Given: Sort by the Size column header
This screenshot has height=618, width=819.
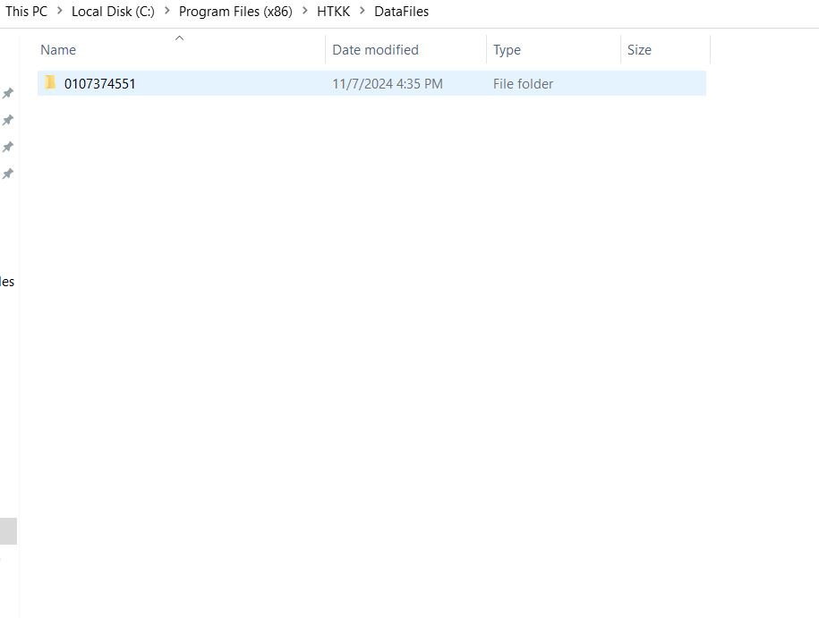Looking at the screenshot, I should pyautogui.click(x=639, y=50).
